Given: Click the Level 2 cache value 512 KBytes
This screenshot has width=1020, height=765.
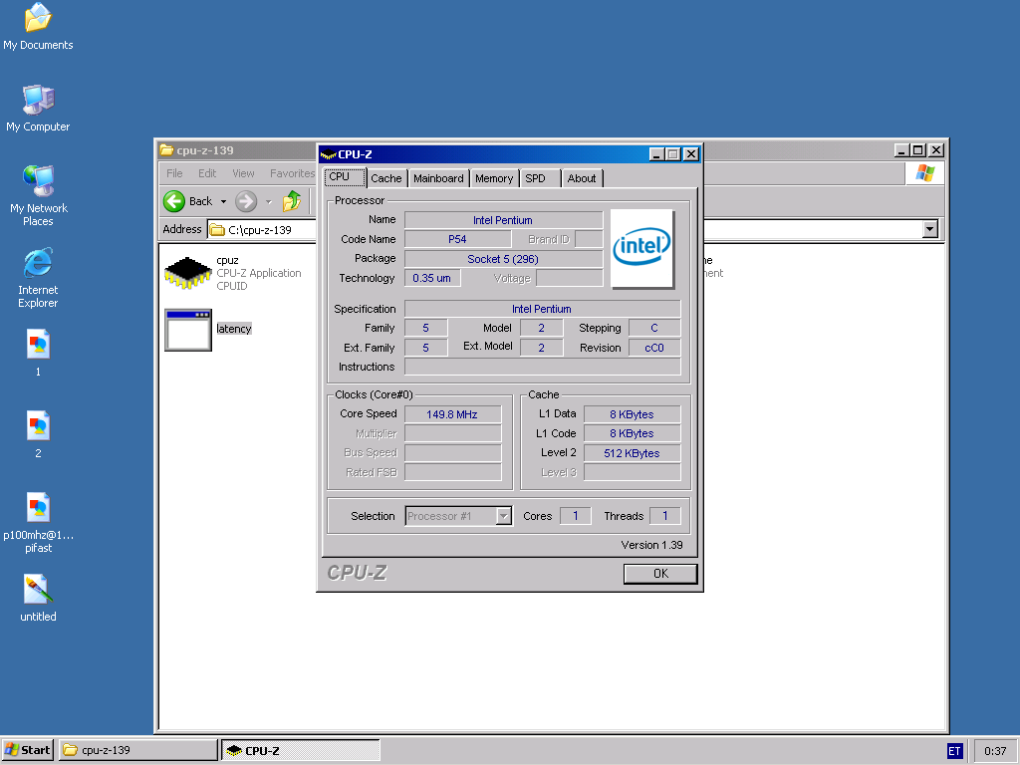Looking at the screenshot, I should (633, 453).
